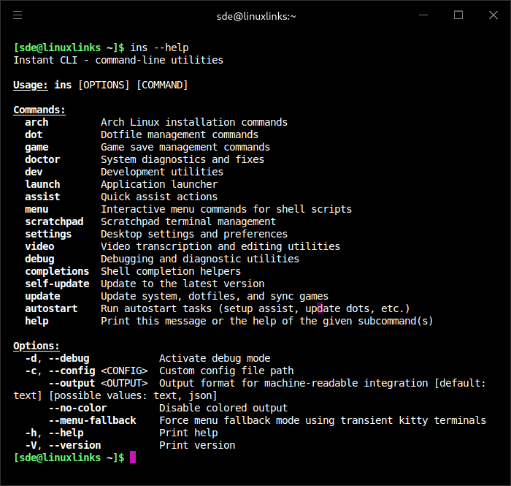511x486 pixels.
Task: Maximize the terminal window
Action: 458,15
